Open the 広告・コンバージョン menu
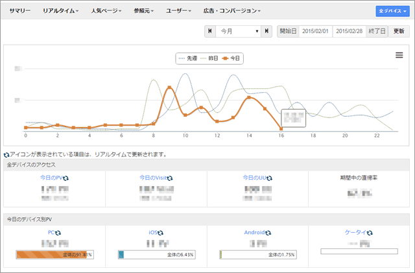Screen dimensions: 415x273 pyautogui.click(x=232, y=11)
